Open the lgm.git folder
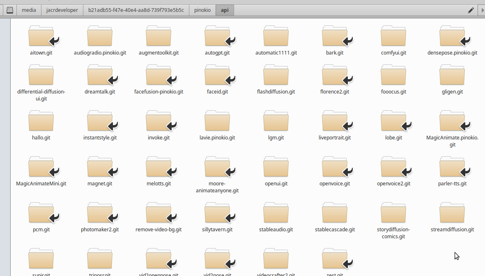The height and width of the screenshot is (276, 485). [276, 121]
